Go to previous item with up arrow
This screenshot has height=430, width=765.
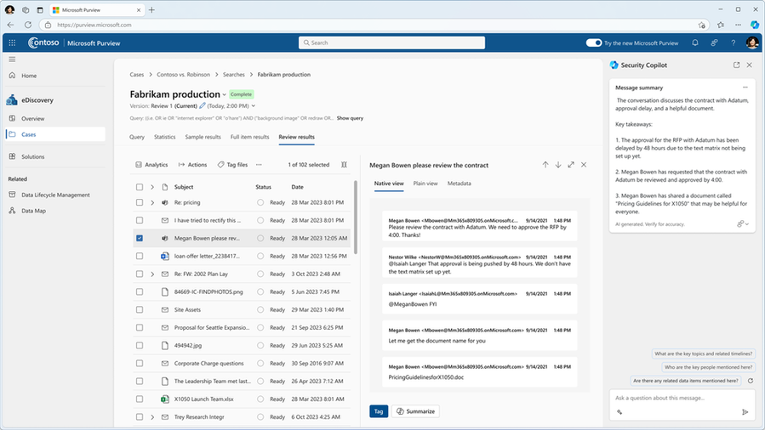(545, 165)
